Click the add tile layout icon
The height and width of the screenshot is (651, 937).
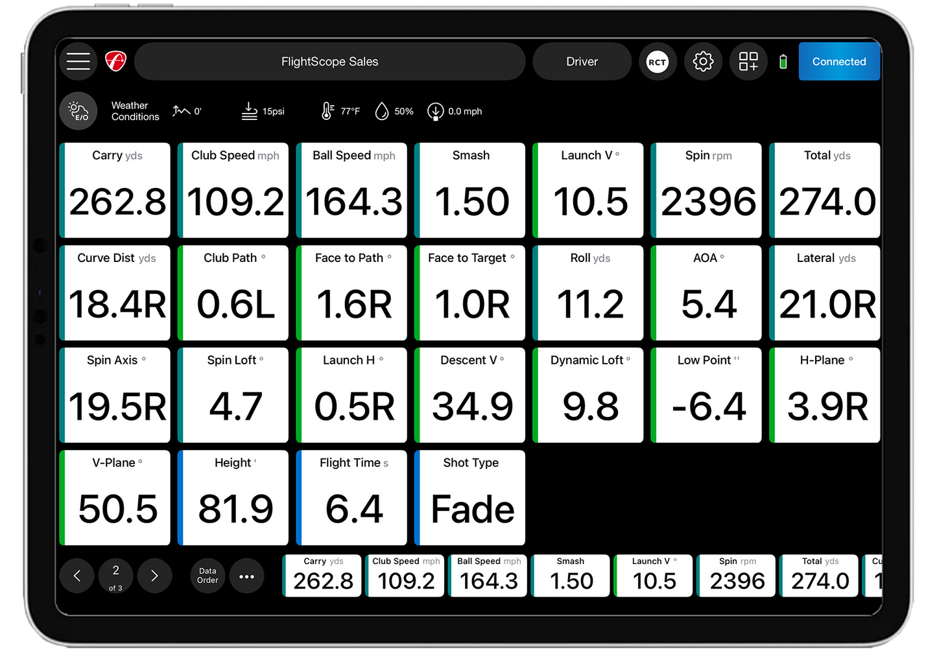pyautogui.click(x=748, y=62)
